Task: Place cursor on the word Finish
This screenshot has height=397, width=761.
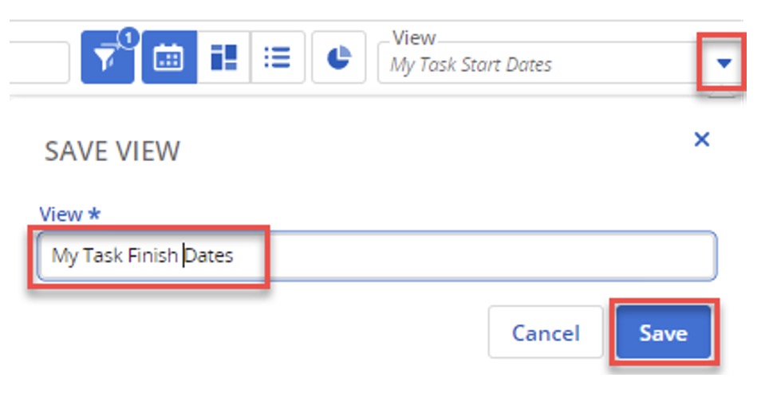Action: click(x=152, y=255)
